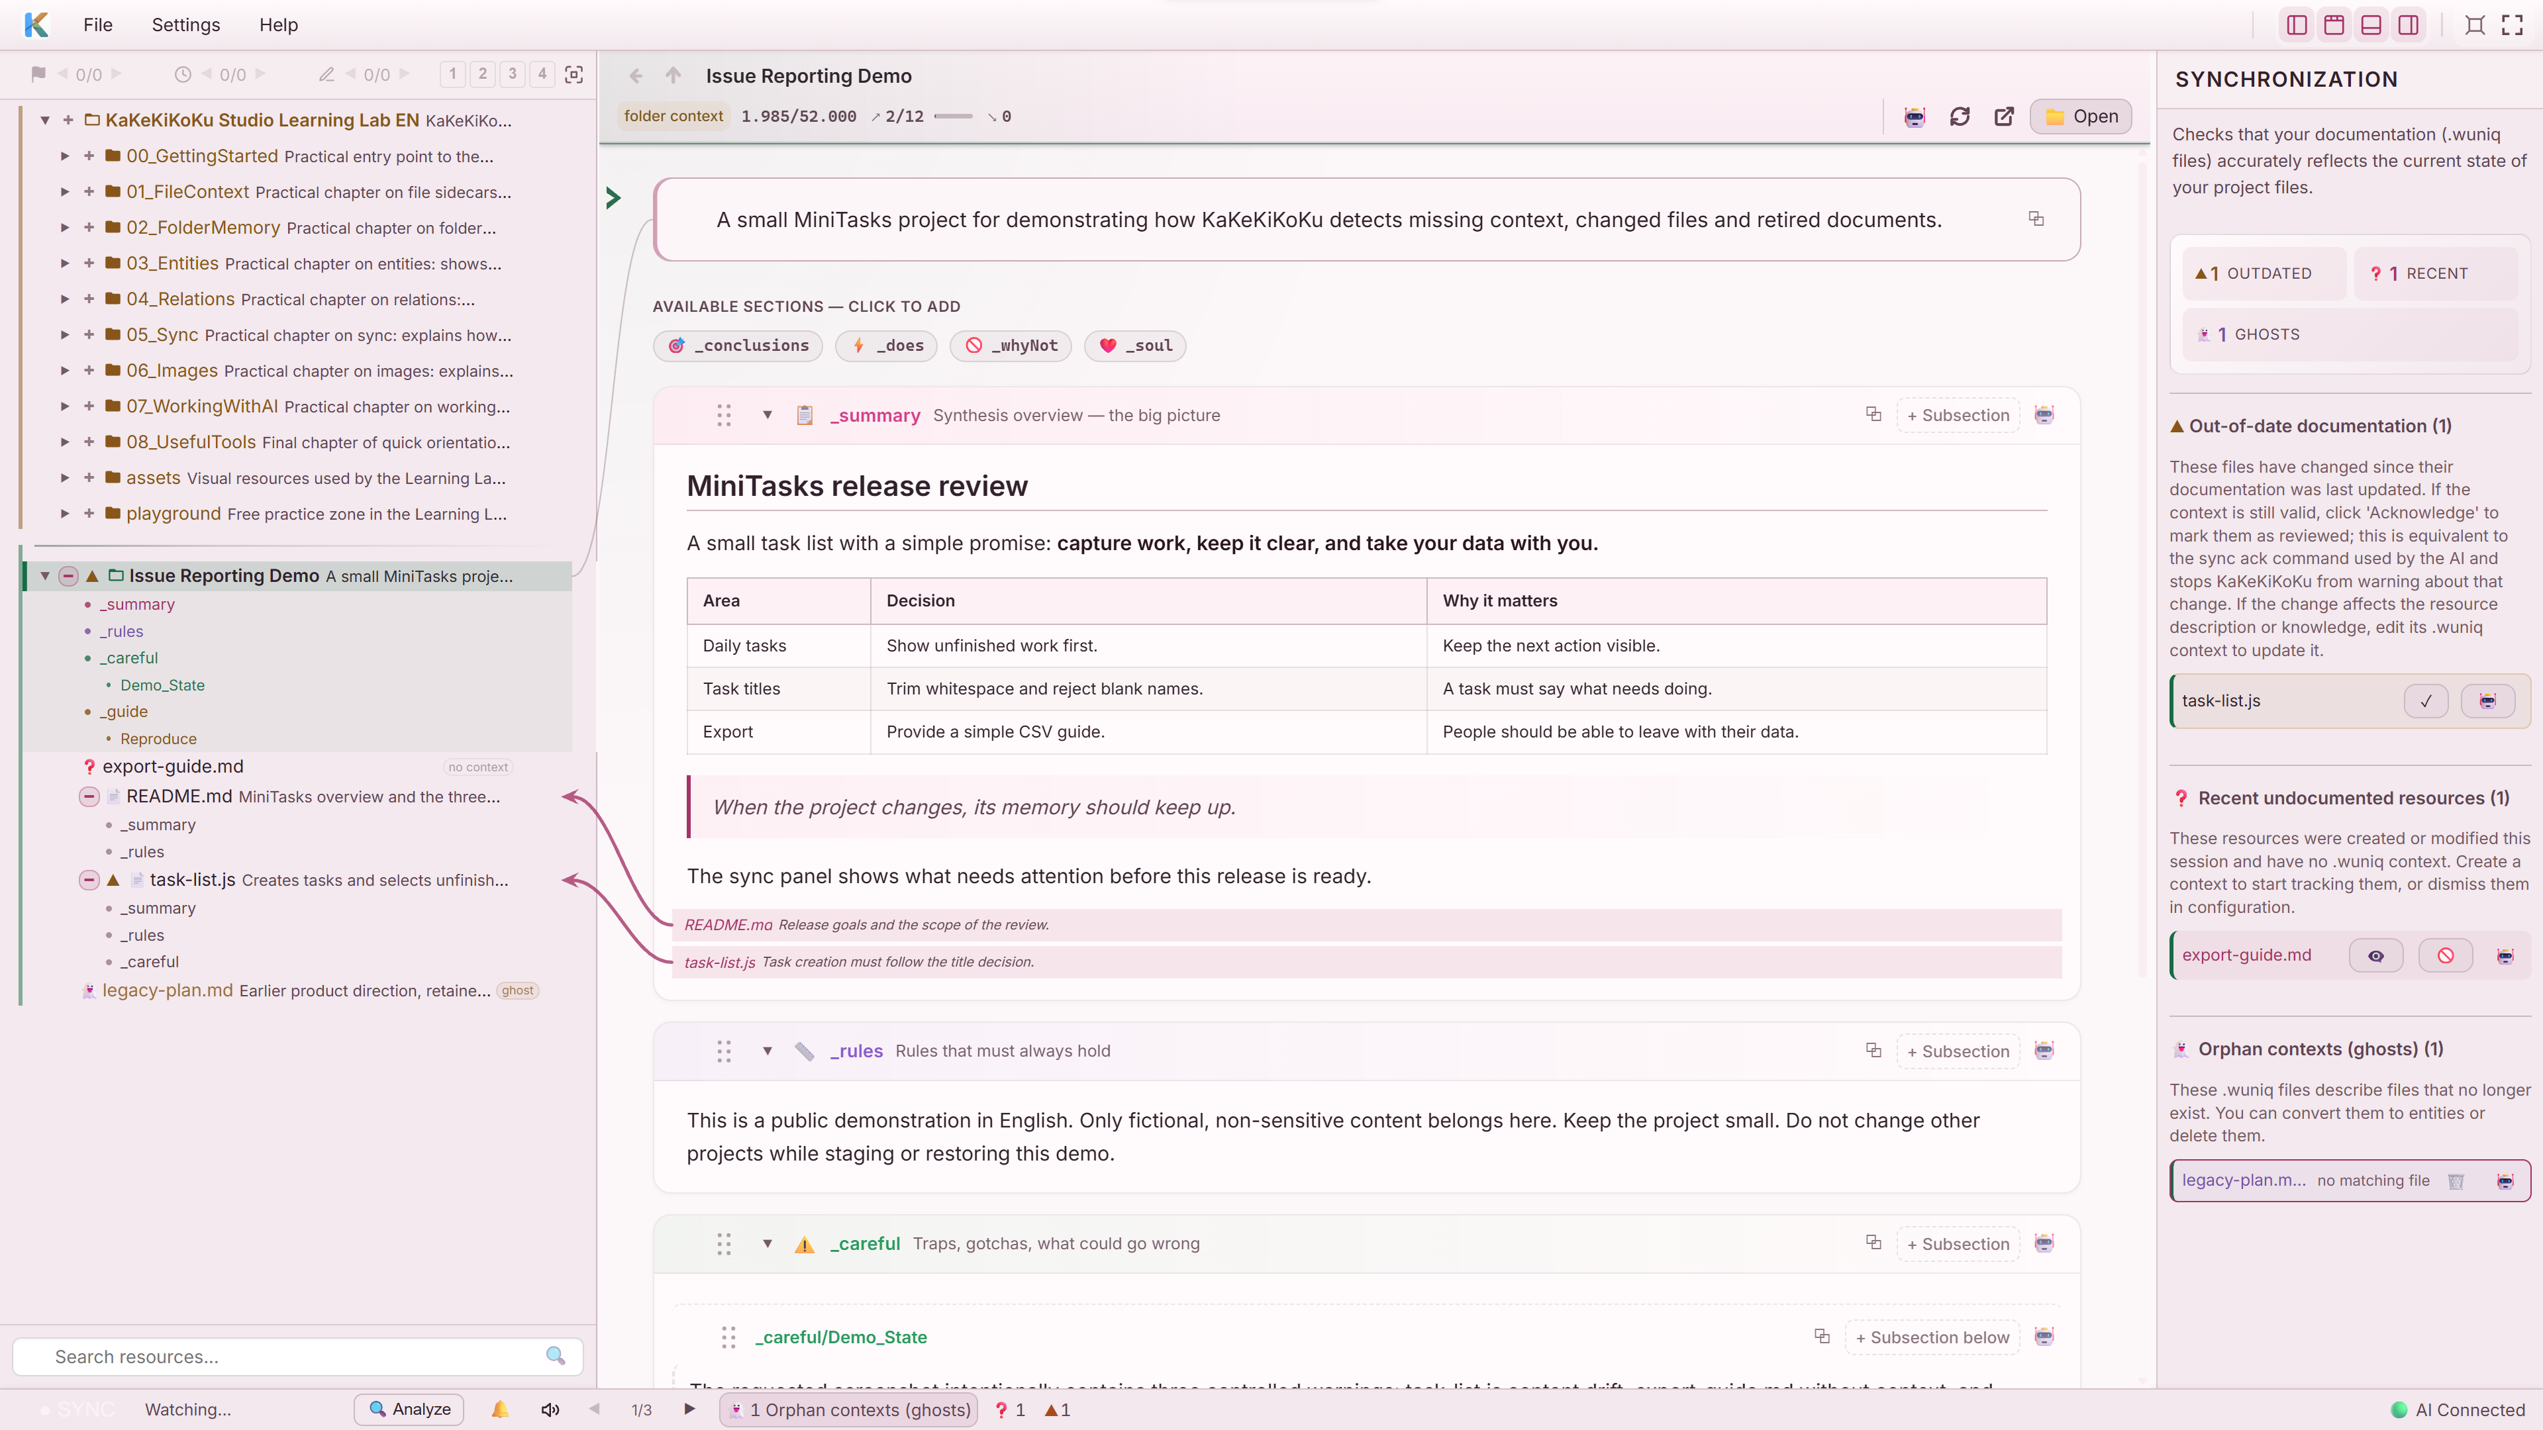Expand the 03_Entities folder
The image size is (2543, 1430).
[x=65, y=263]
